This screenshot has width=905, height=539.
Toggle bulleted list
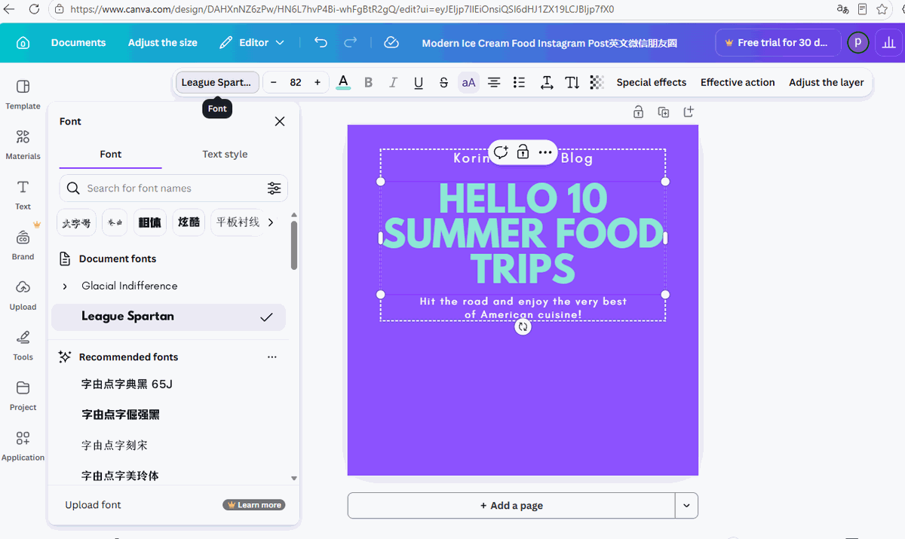tap(519, 82)
